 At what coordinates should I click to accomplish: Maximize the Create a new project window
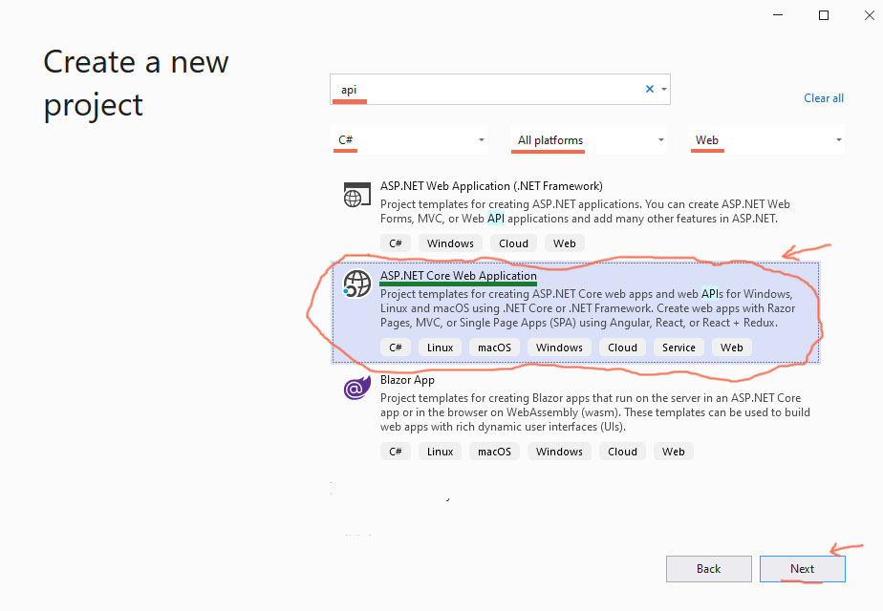[x=824, y=15]
